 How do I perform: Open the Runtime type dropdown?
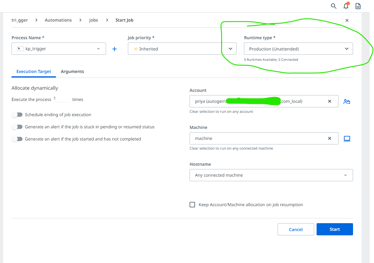pyautogui.click(x=298, y=49)
